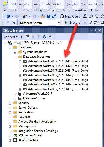Click the DMX query icon

(x=97, y=16)
